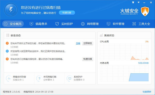Click the 系统防护 label
155x95 pixels.
pos(78,77)
